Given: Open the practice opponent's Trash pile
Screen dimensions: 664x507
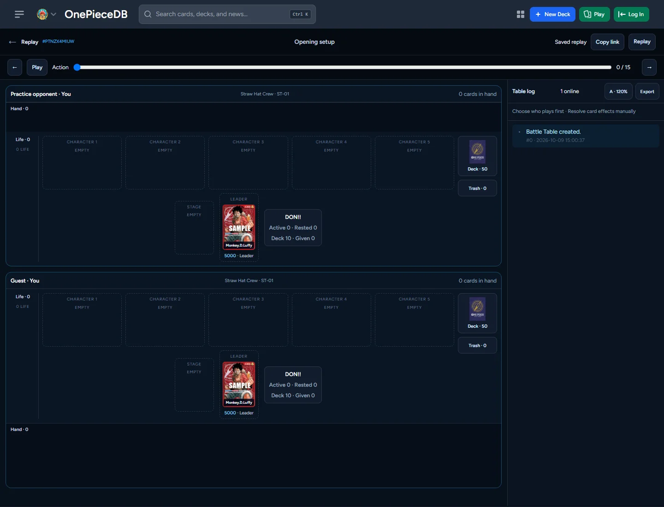Looking at the screenshot, I should (x=477, y=188).
